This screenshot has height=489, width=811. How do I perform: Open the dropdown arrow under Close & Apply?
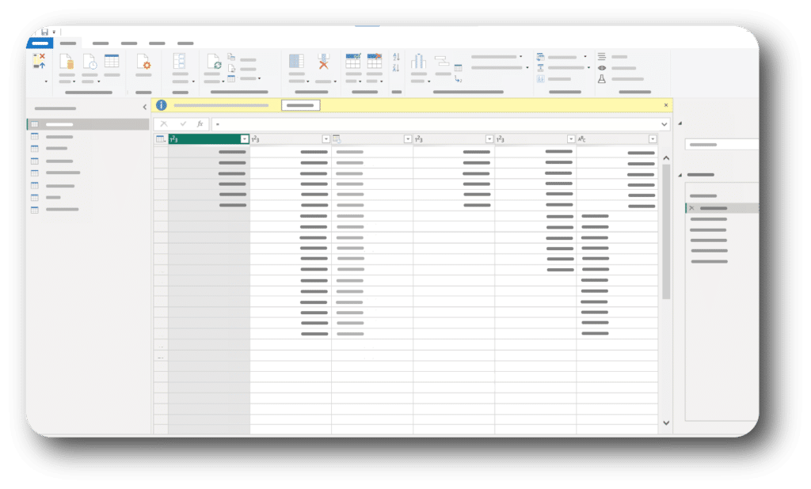[47, 81]
